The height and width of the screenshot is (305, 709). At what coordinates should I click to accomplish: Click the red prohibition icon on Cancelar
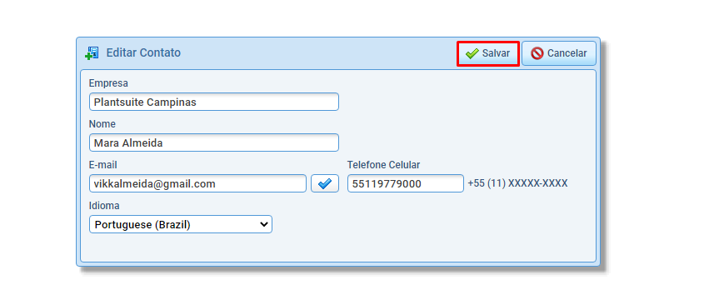537,53
